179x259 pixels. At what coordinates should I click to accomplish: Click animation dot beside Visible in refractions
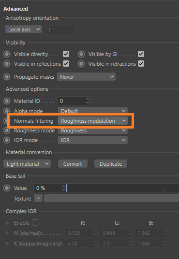(x=81, y=64)
